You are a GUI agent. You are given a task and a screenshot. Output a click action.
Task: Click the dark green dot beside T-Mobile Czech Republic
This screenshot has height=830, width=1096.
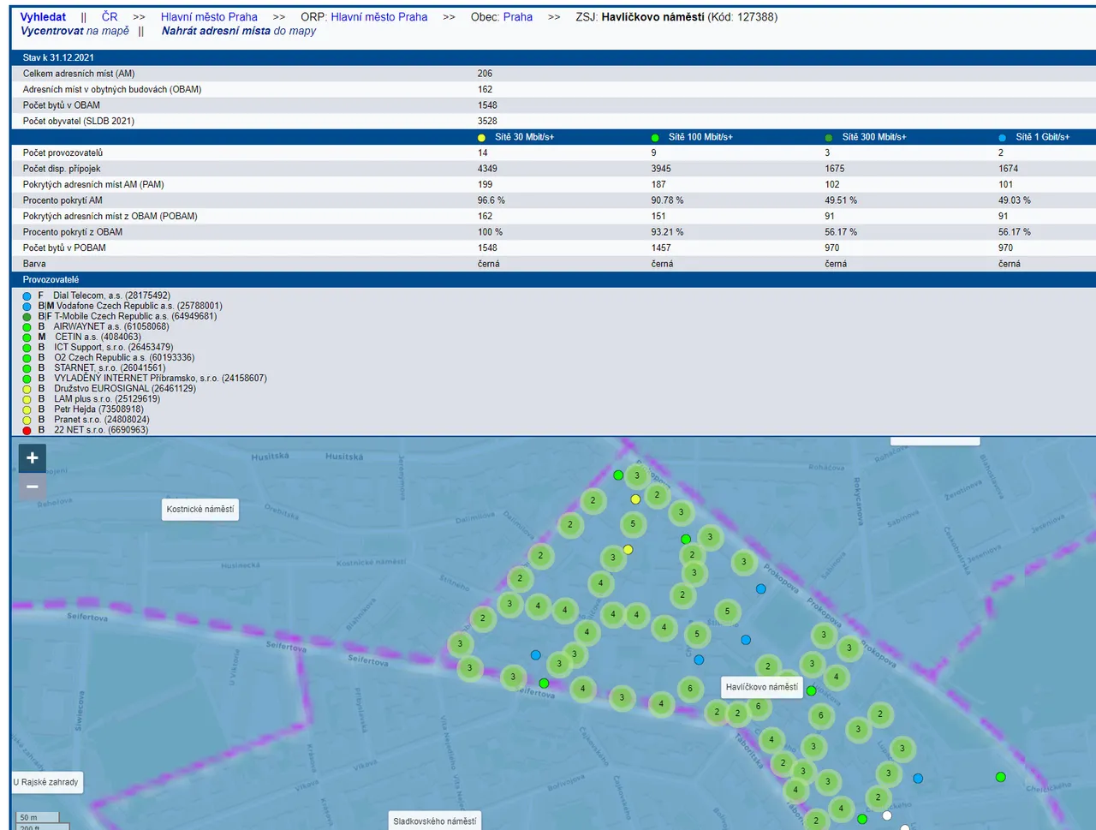[27, 317]
